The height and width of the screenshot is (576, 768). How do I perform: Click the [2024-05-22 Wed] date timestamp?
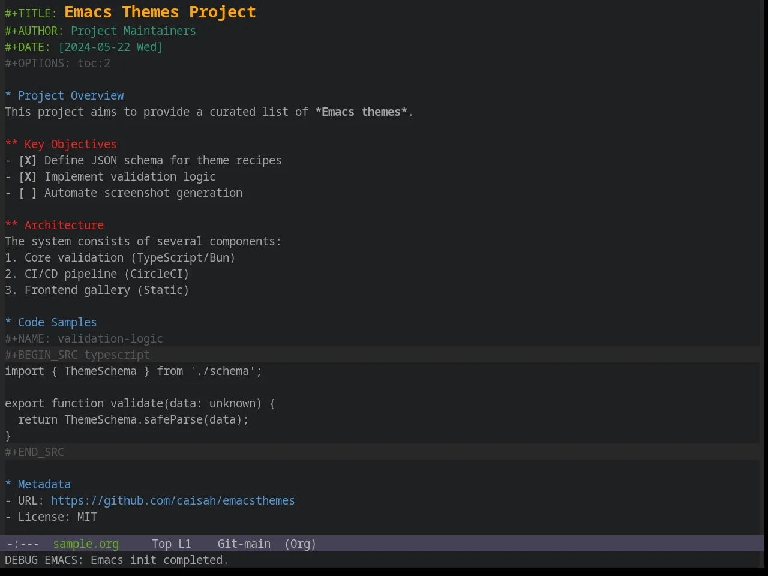(x=110, y=47)
